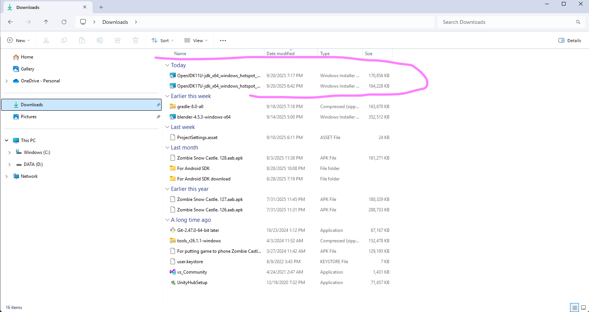
Task: Refresh the Downloads folder view
Action: 64,22
